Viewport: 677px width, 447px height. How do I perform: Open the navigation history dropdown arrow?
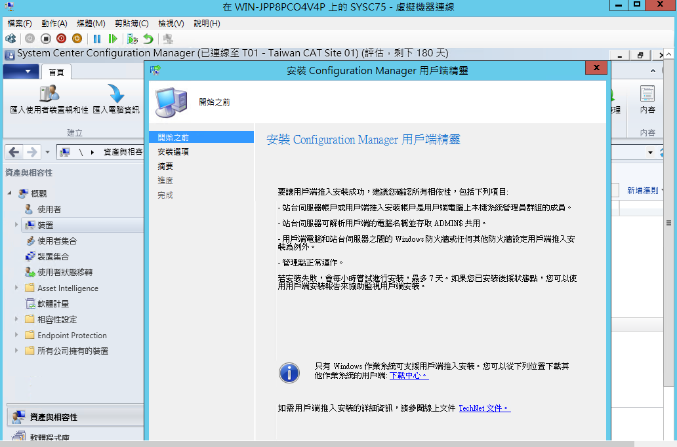click(47, 152)
